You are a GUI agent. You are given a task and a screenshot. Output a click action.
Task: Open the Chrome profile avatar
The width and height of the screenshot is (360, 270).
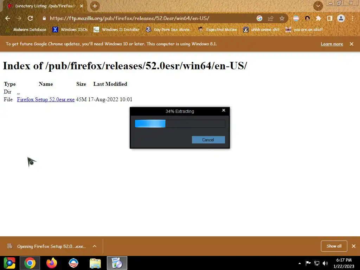point(341,18)
